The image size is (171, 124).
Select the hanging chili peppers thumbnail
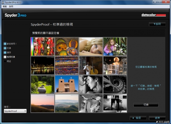pos(42,46)
